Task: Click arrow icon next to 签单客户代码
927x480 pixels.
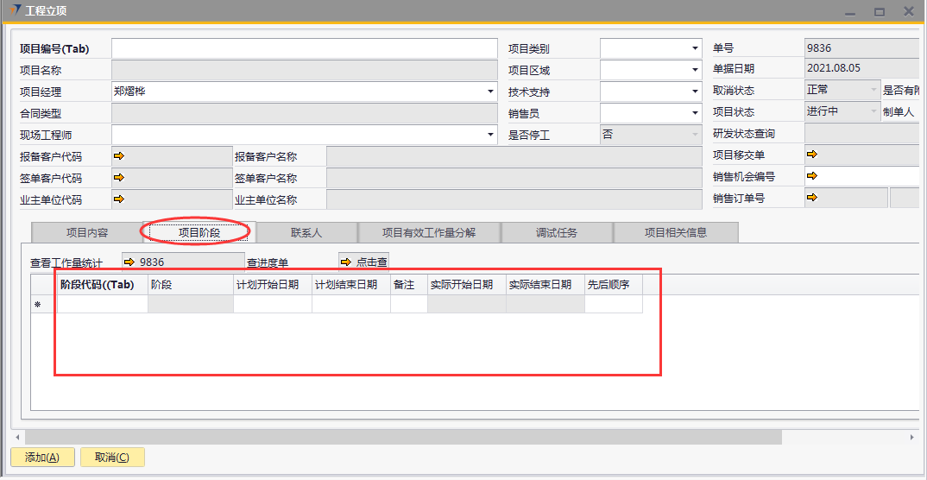Action: click(119, 178)
